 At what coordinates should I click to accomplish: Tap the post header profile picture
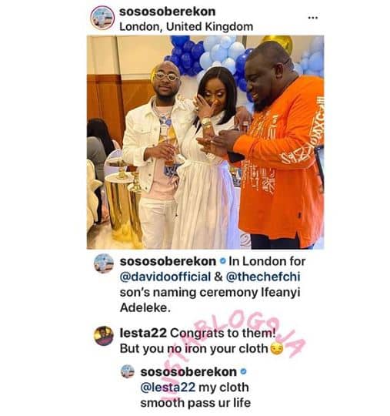coord(102,18)
